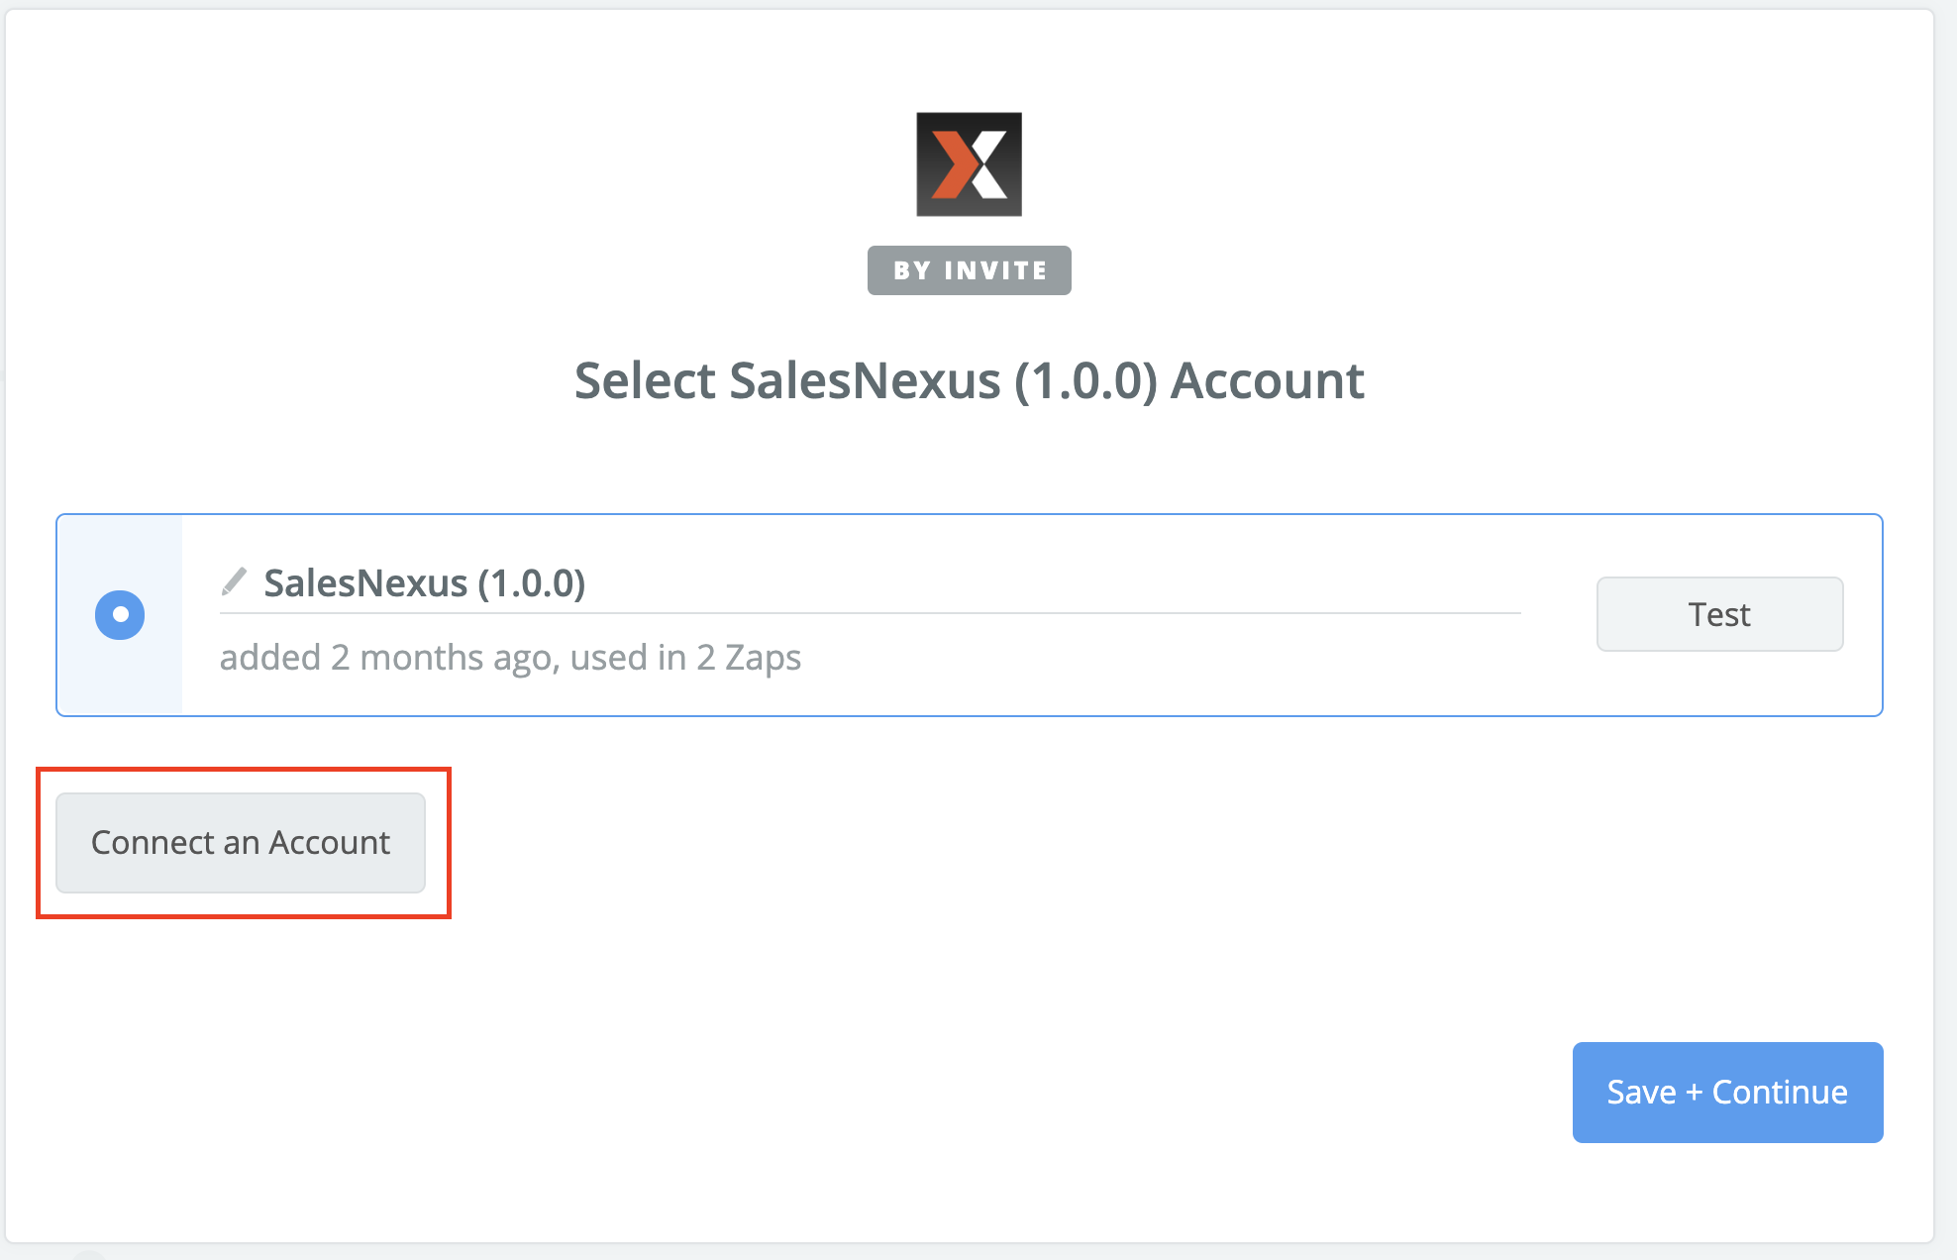Connect an Account via the gray button
The image size is (1957, 1260).
tap(241, 843)
